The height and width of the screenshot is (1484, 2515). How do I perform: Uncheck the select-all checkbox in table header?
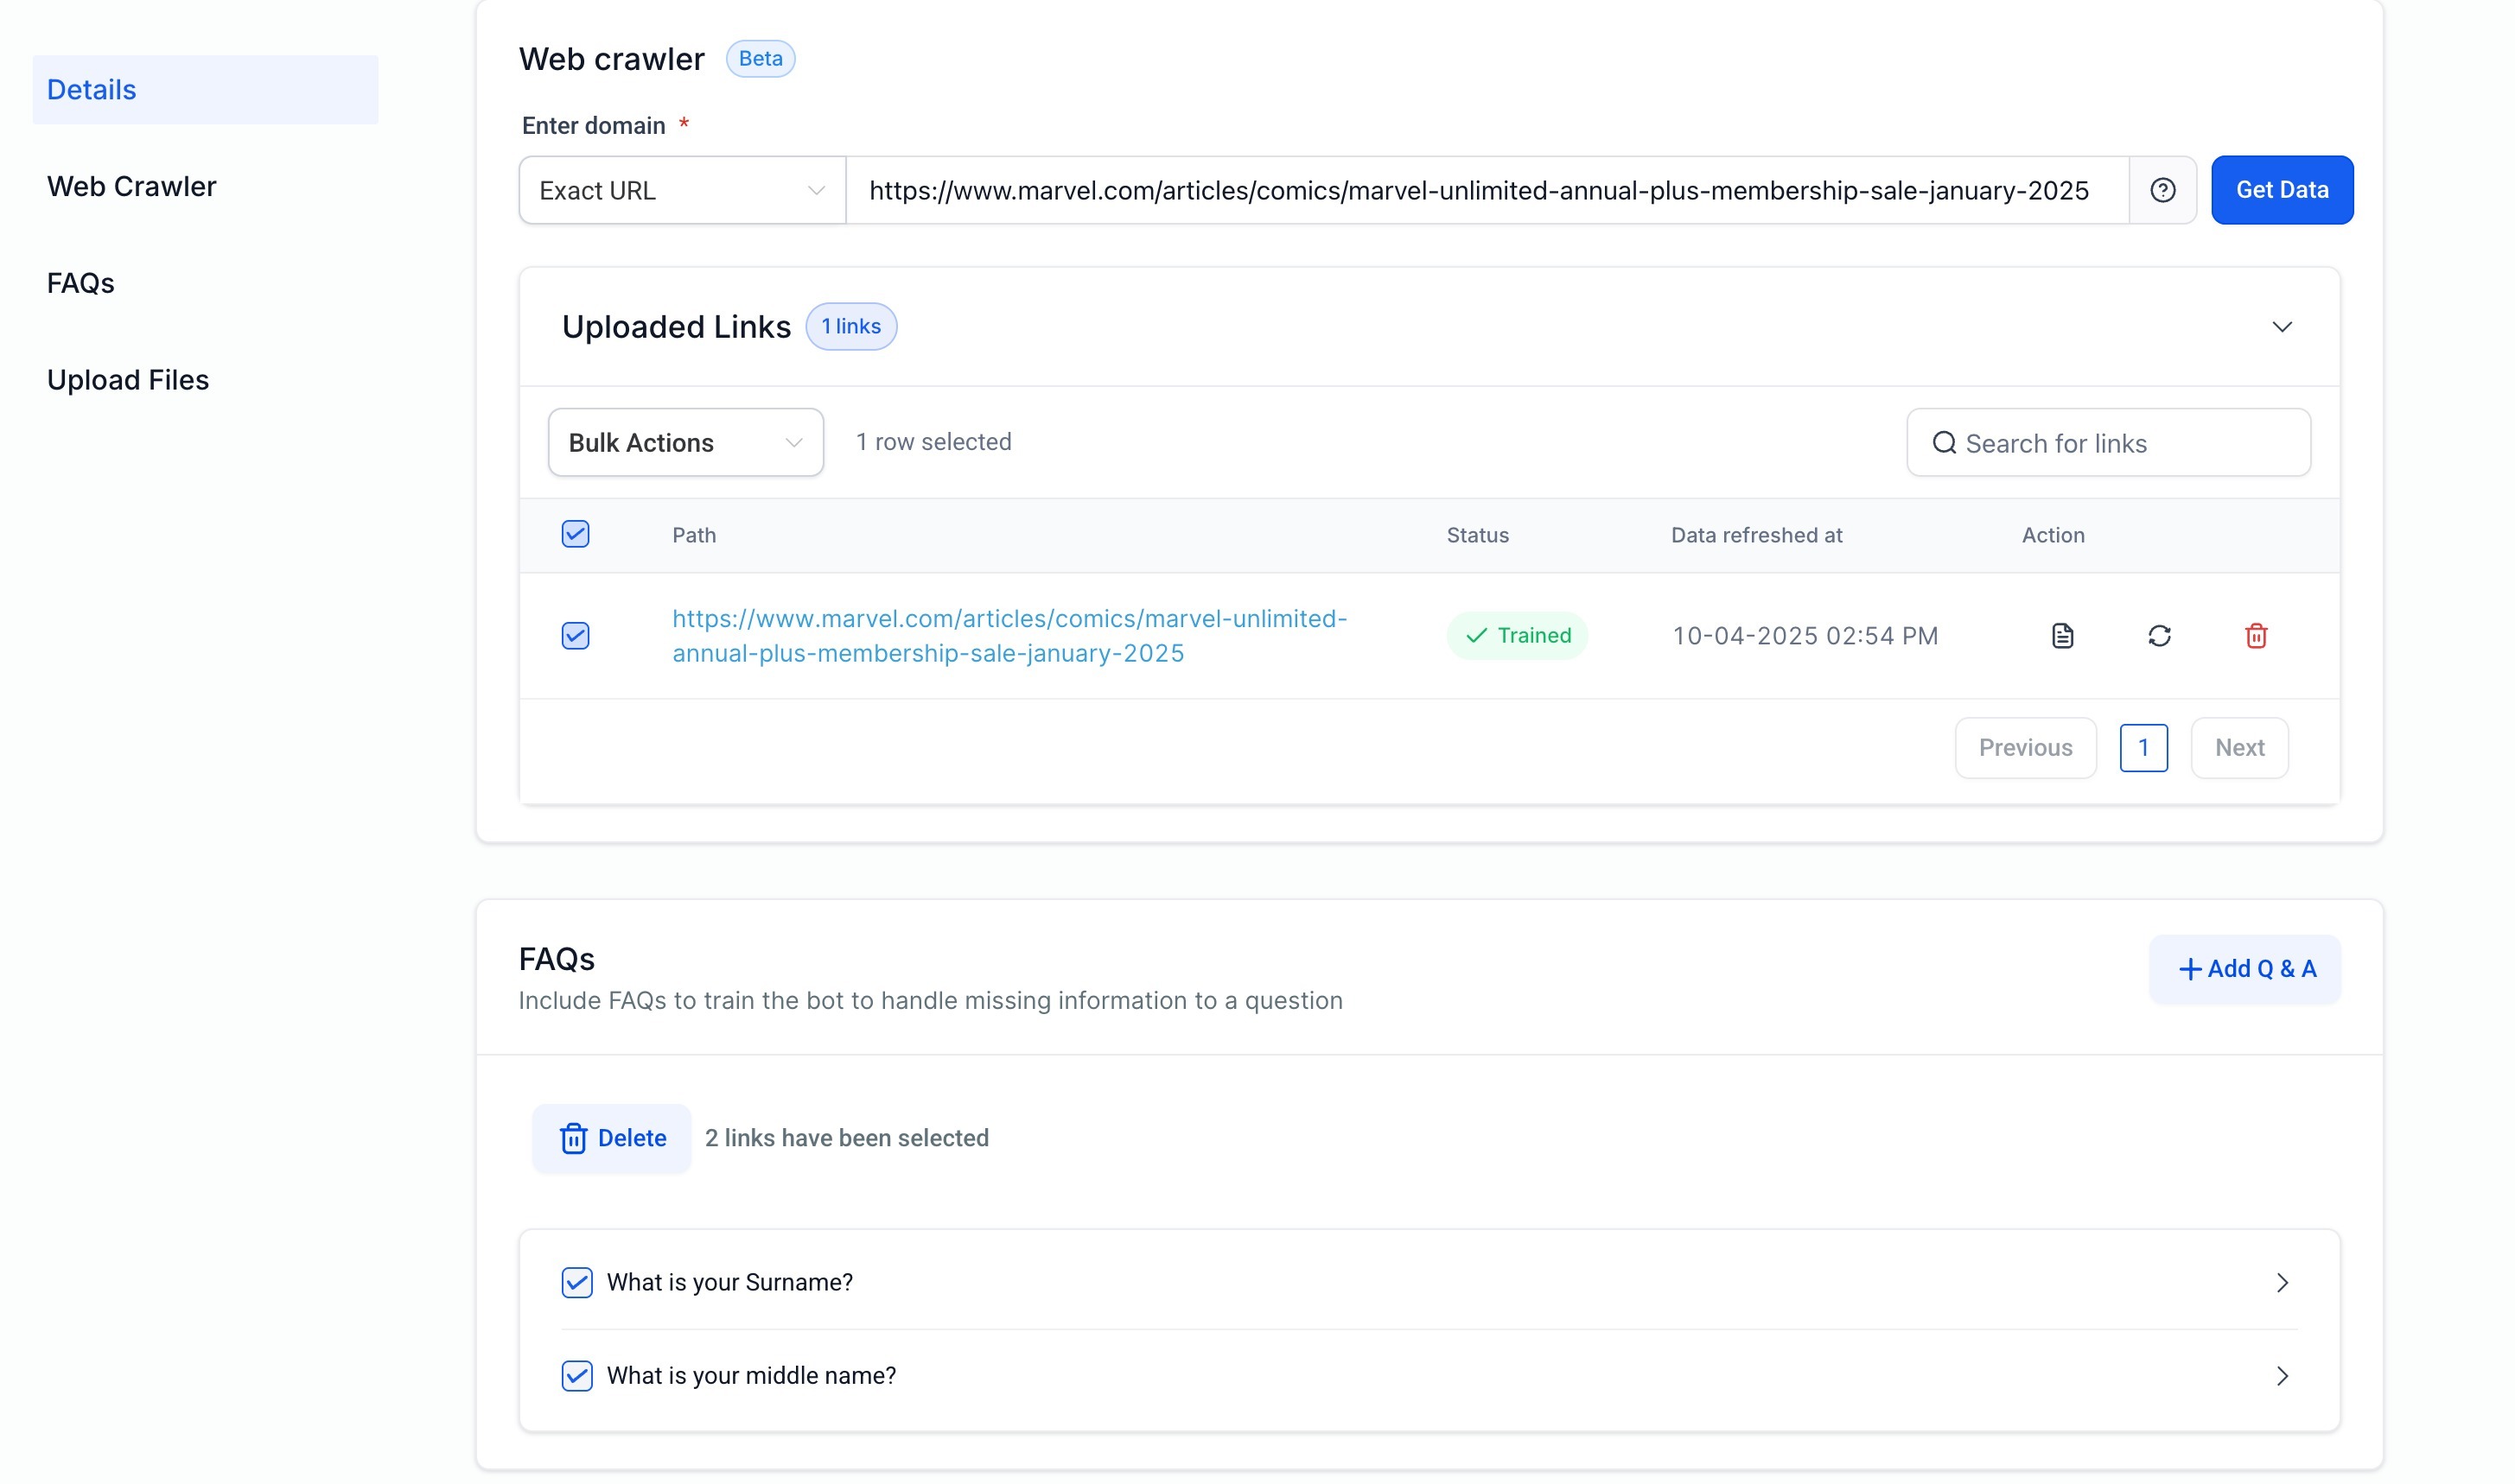[x=576, y=535]
